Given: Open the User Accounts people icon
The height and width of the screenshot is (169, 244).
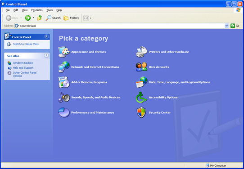Looking at the screenshot, I should pyautogui.click(x=142, y=67).
